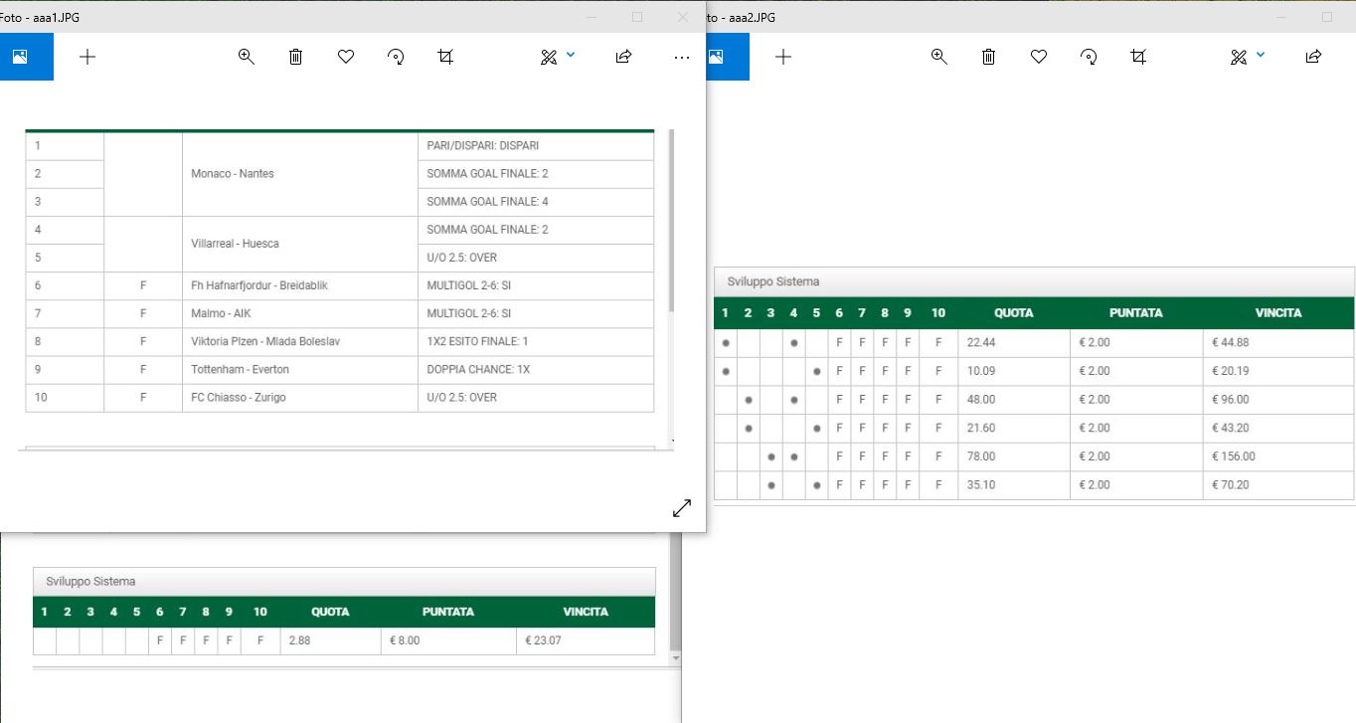Click the € 44.88 vincita value
The width and height of the screenshot is (1356, 723).
1231,342
